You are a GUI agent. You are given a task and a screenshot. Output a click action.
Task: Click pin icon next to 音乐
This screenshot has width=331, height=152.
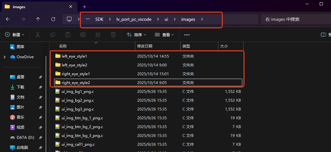click(40, 117)
